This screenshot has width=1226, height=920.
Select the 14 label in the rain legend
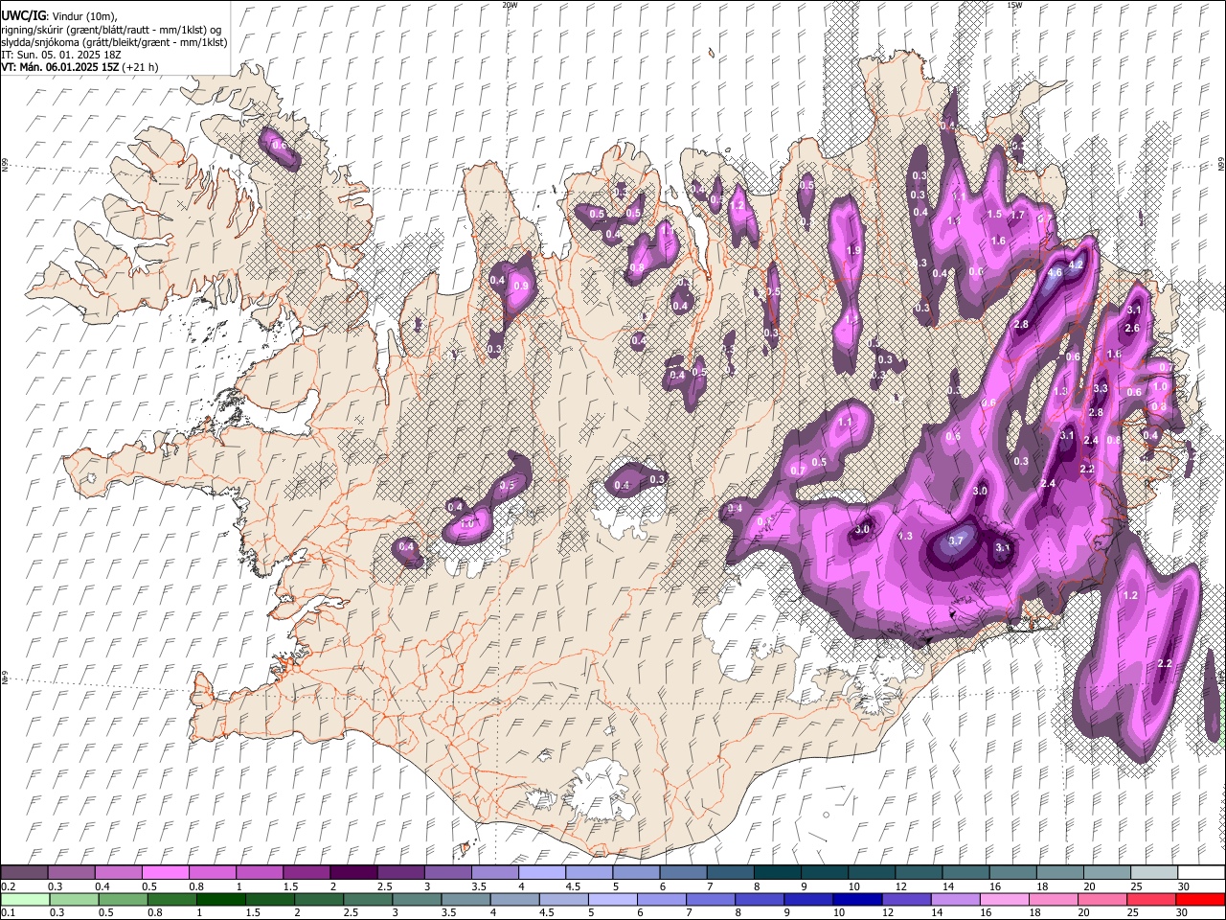tap(937, 912)
